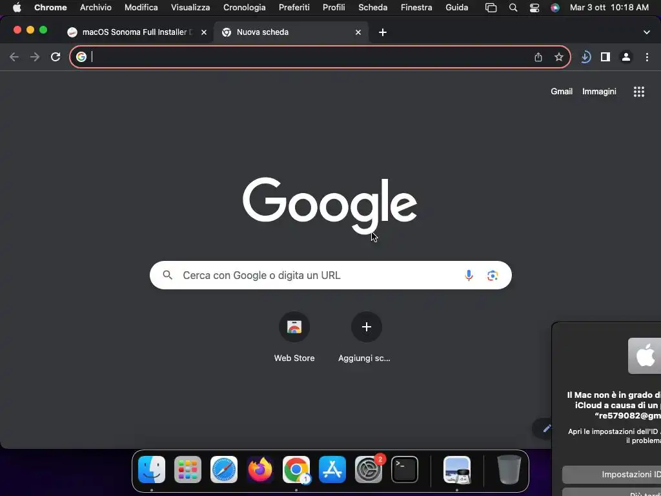Open the Profili menu
Screen dimensions: 661x496
click(x=334, y=8)
